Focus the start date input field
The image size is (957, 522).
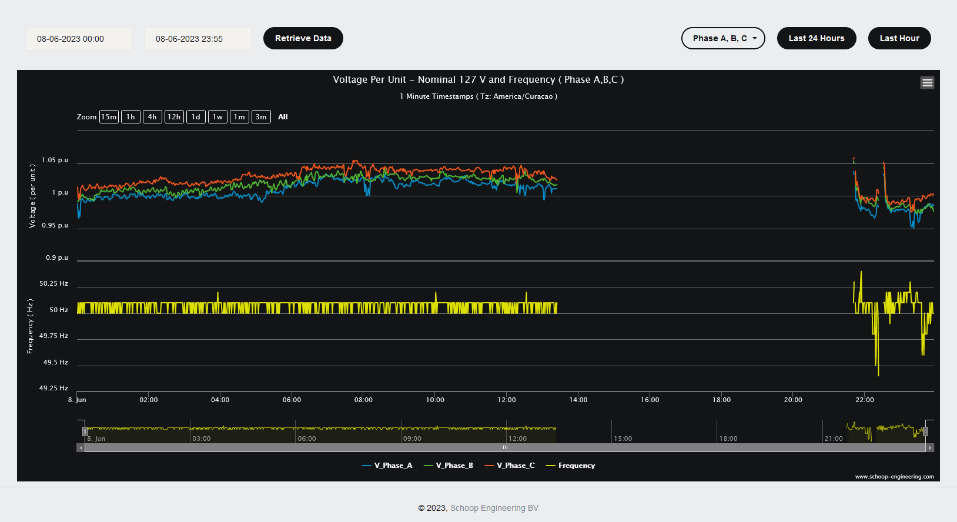point(79,39)
